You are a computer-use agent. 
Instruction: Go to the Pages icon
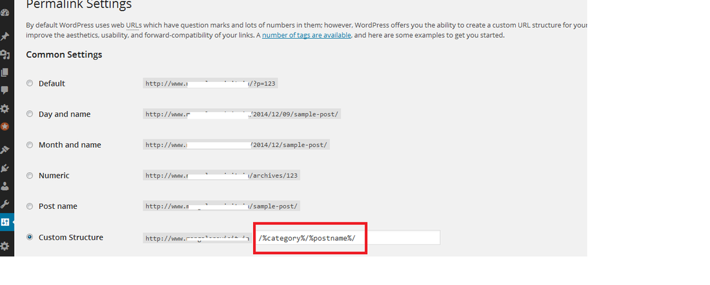(x=5, y=73)
